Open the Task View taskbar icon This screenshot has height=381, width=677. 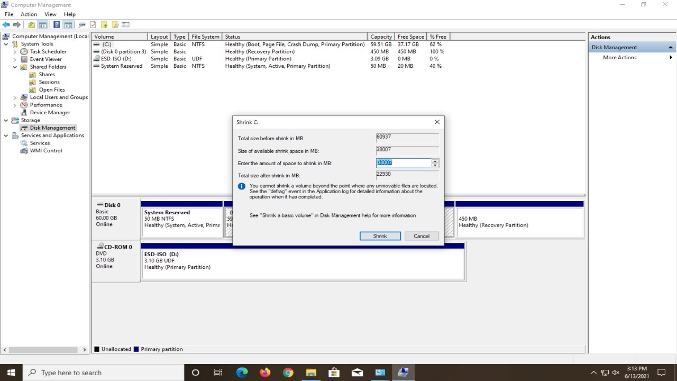tap(218, 373)
